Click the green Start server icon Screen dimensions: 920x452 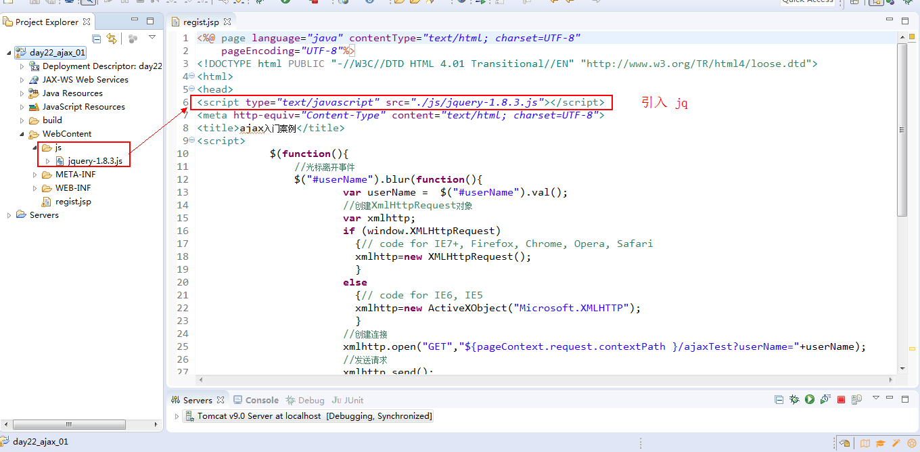coord(809,400)
